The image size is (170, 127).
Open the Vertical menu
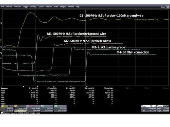click(x=9, y=7)
